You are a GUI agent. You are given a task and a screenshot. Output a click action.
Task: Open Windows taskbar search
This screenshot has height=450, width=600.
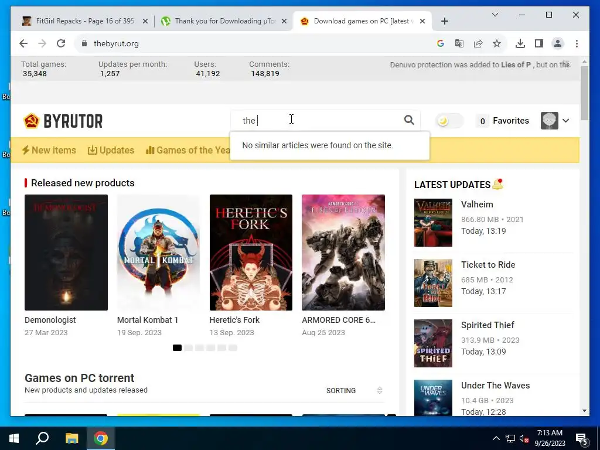[42, 438]
